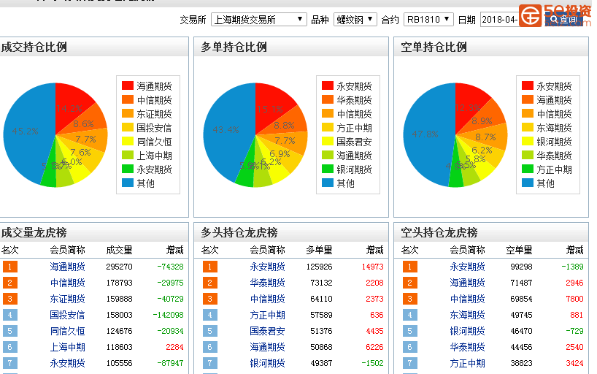Image resolution: width=597 pixels, height=374 pixels.
Task: Open 银河期货 link in 空头持仓龙虎榜
Action: tap(467, 331)
